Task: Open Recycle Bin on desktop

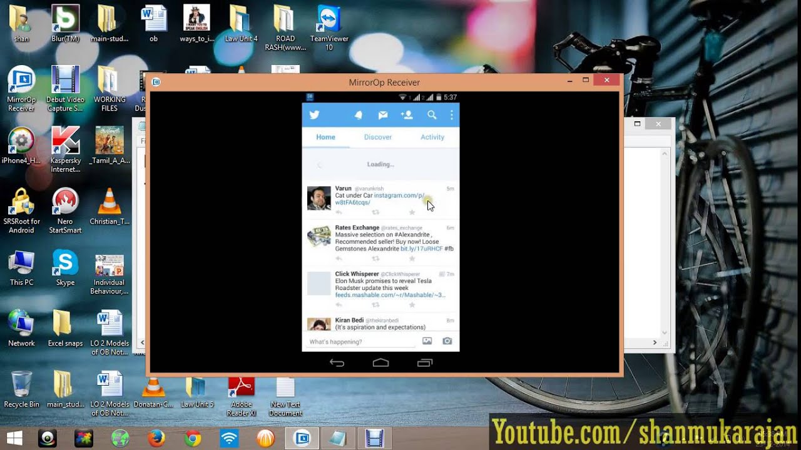Action: 21,389
